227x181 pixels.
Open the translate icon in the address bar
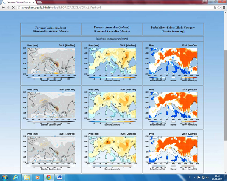click(x=215, y=8)
